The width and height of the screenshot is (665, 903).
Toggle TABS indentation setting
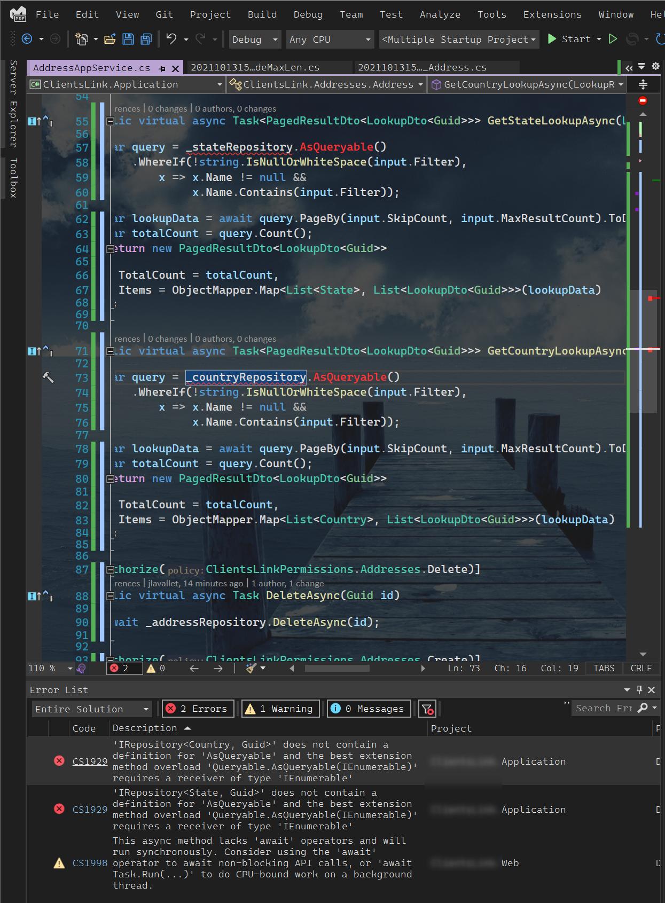click(604, 668)
